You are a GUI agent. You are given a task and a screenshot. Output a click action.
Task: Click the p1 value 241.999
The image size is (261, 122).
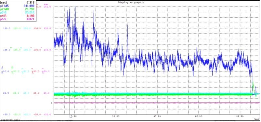pos(29,6)
